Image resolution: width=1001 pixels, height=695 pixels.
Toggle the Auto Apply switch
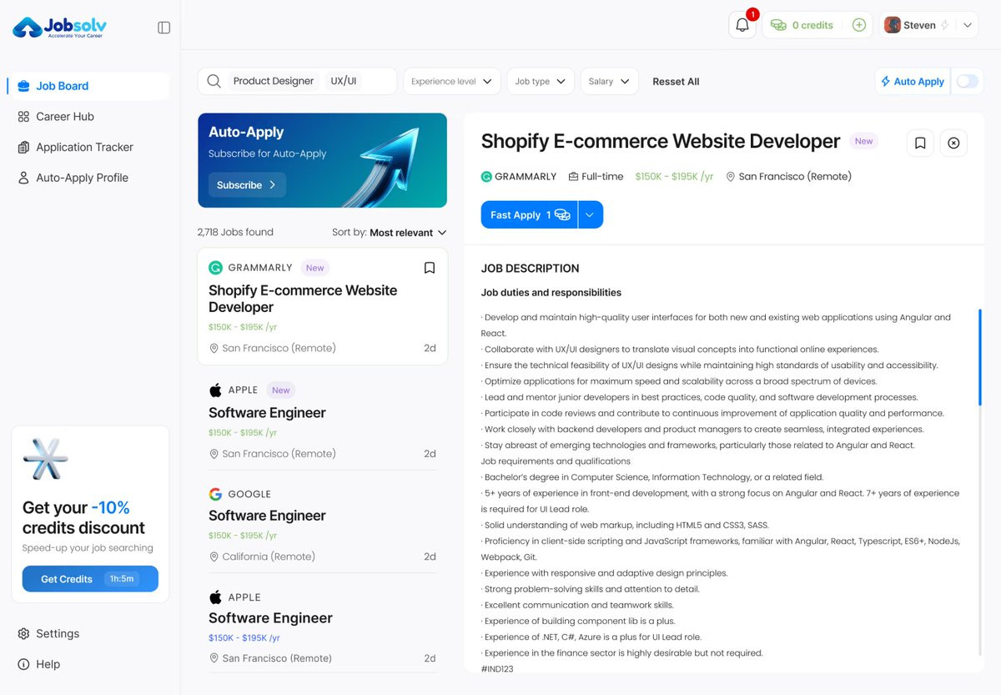pos(967,81)
